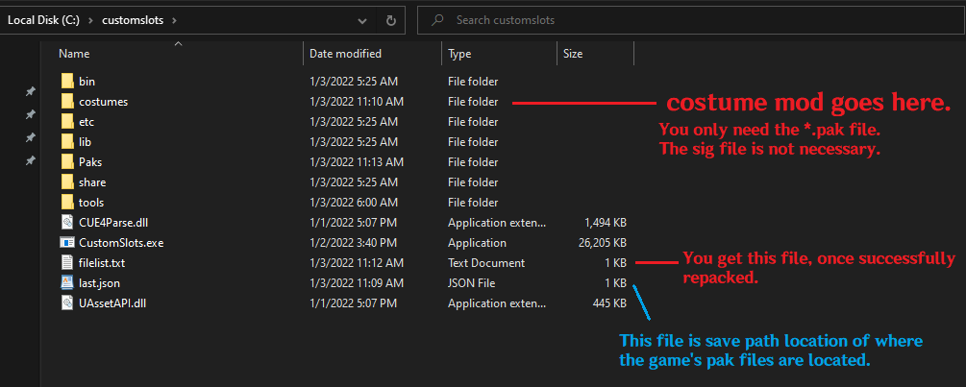Open address bar history dropdown
Image resolution: width=966 pixels, height=387 pixels.
[x=362, y=20]
